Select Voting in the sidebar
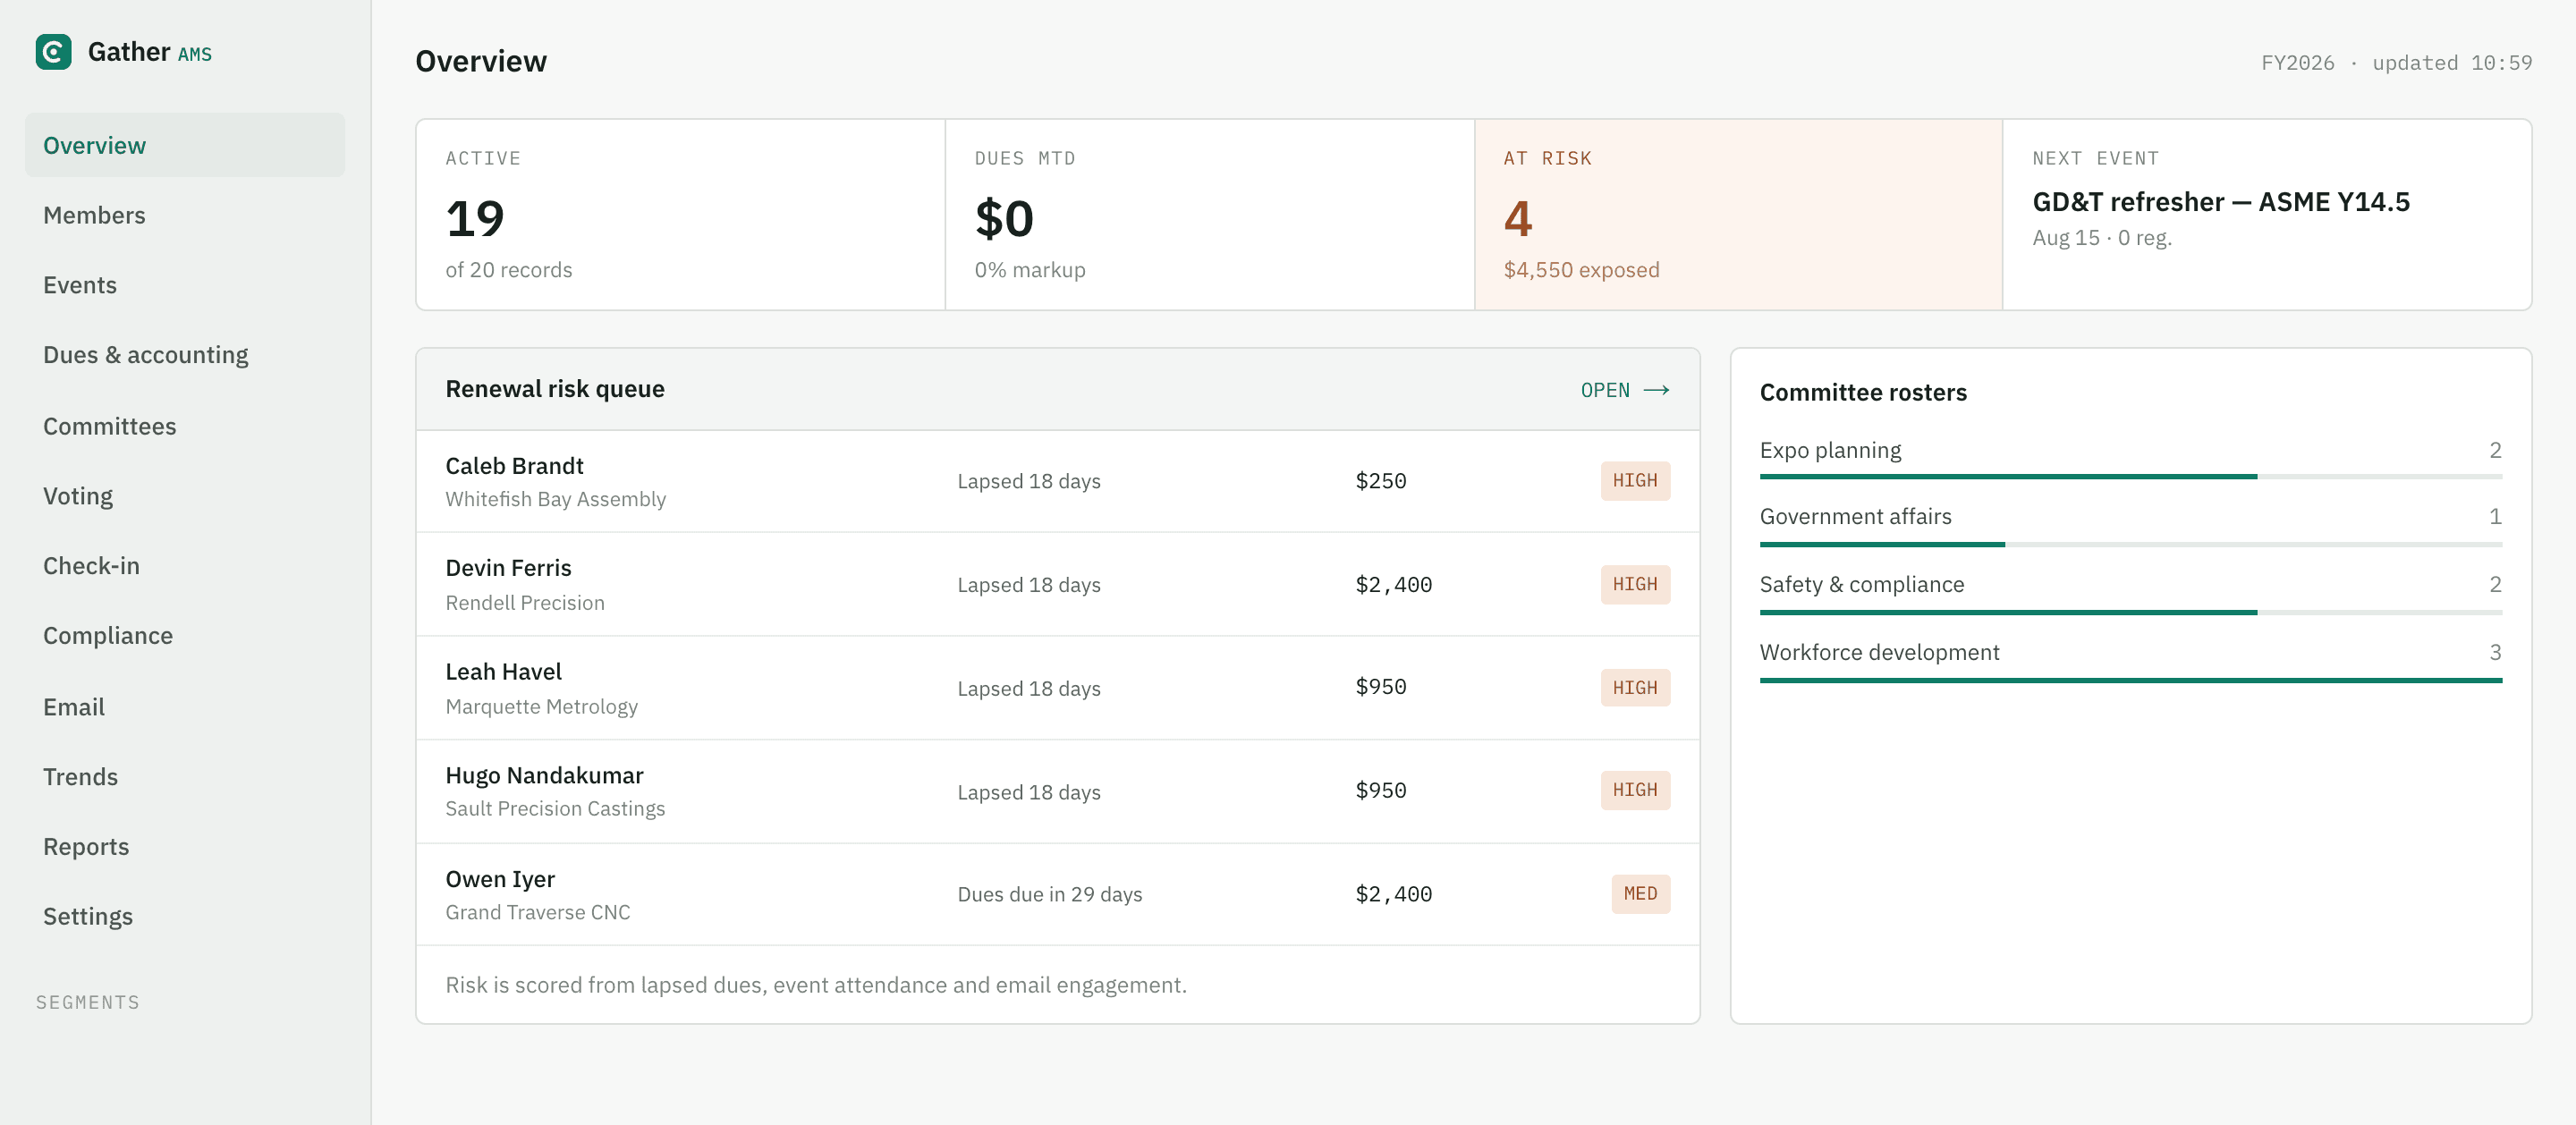Image resolution: width=2576 pixels, height=1125 pixels. [x=185, y=496]
